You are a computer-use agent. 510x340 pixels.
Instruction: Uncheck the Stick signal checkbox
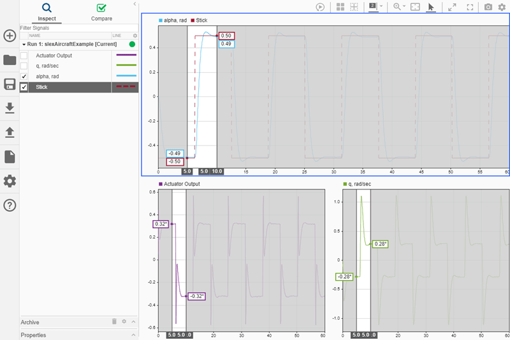tap(24, 87)
